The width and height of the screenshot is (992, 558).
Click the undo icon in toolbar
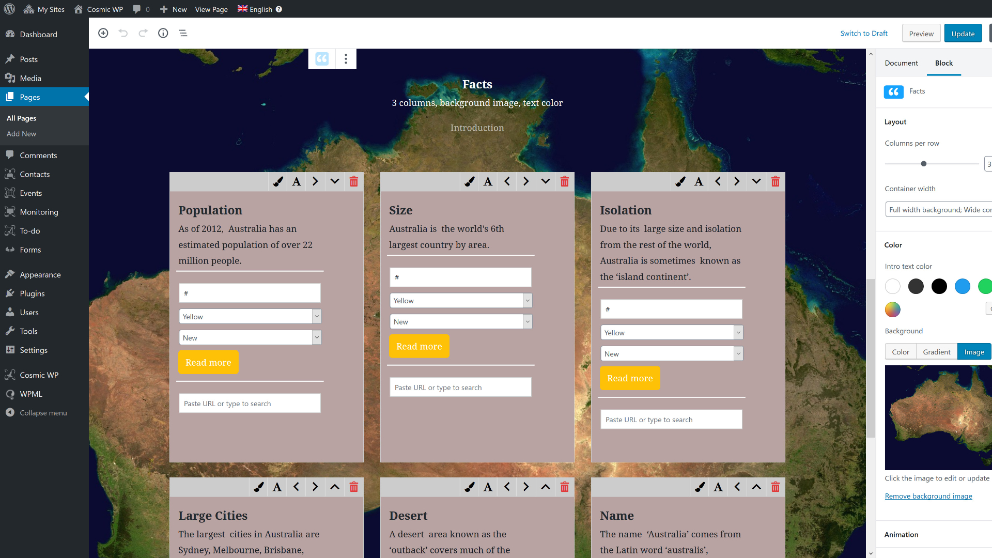tap(123, 33)
